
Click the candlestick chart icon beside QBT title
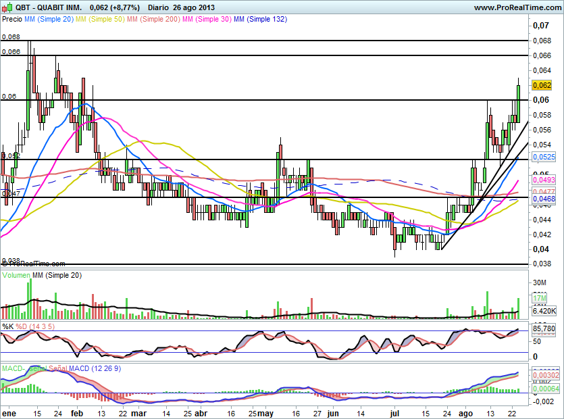point(7,7)
